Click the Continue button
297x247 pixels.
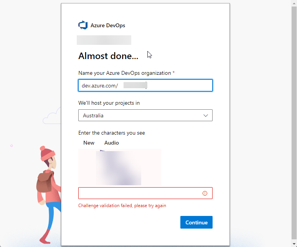coord(196,222)
